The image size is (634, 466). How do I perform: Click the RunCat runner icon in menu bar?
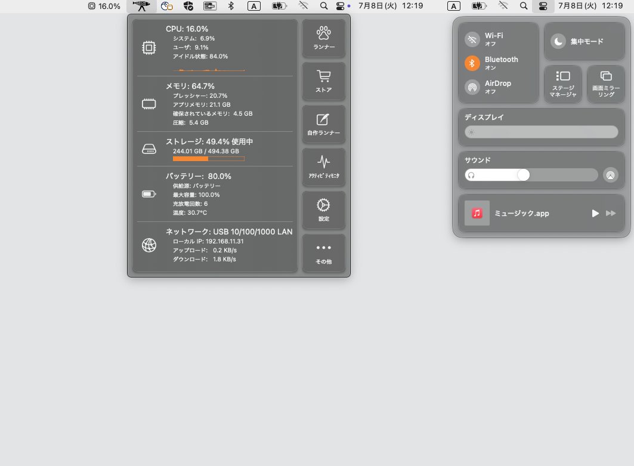pos(141,6)
